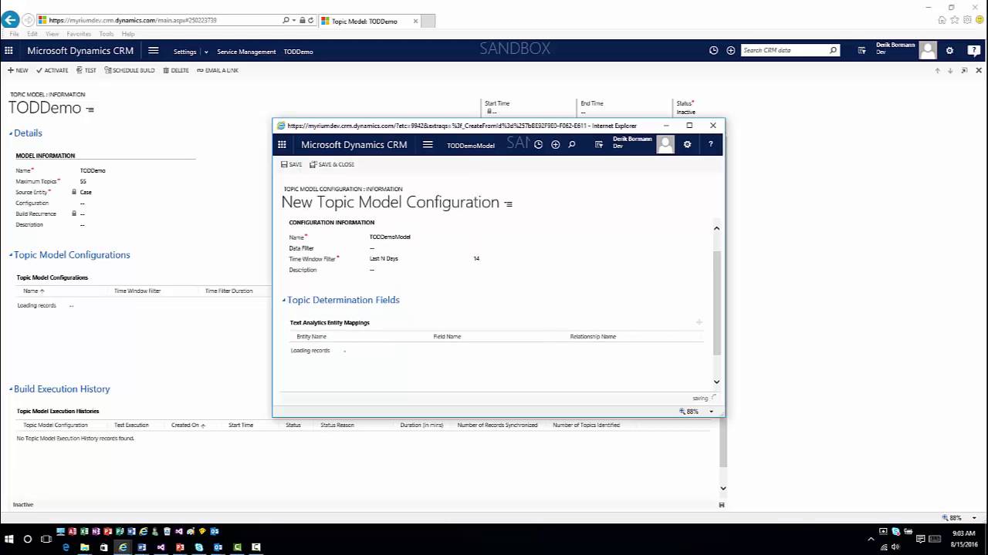
Task: Open recent items clock in popup window
Action: pos(538,144)
